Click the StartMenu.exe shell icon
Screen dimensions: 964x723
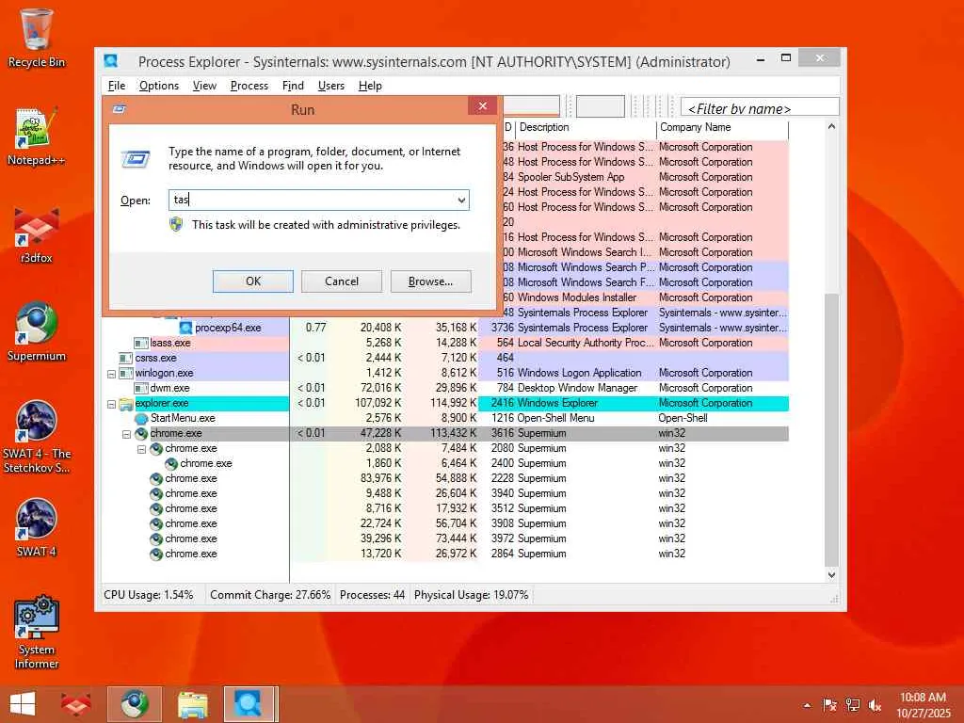click(x=141, y=418)
